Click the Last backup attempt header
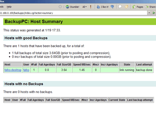Image resolution: width=156 pixels, height=122 pixels. [x=140, y=100]
